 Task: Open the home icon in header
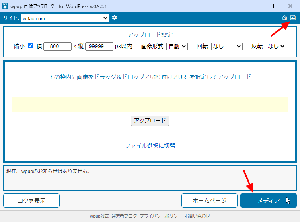pyautogui.click(x=285, y=18)
